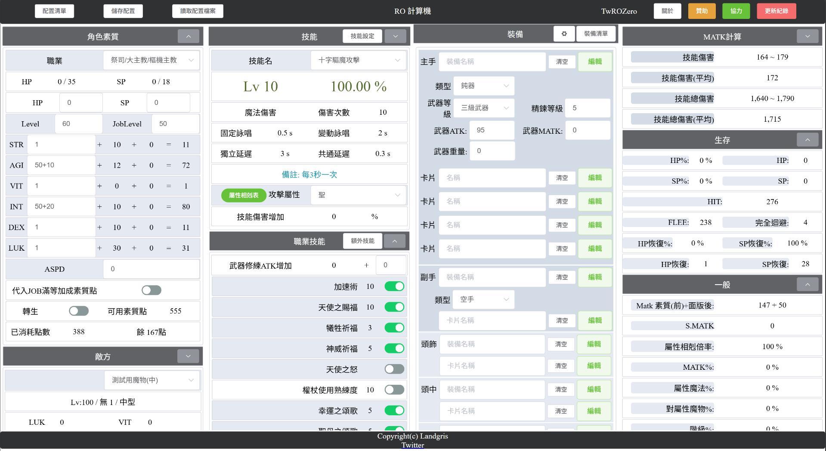826x451 pixels.
Task: Open 額外技能 options
Action: [x=362, y=241]
